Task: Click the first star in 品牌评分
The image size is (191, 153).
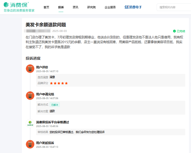Action: pyautogui.click(x=52, y=83)
